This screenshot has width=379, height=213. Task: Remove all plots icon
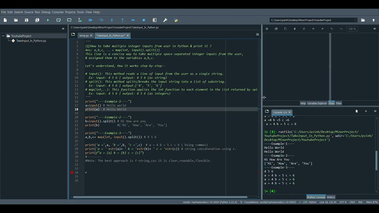pyautogui.click(x=304, y=29)
